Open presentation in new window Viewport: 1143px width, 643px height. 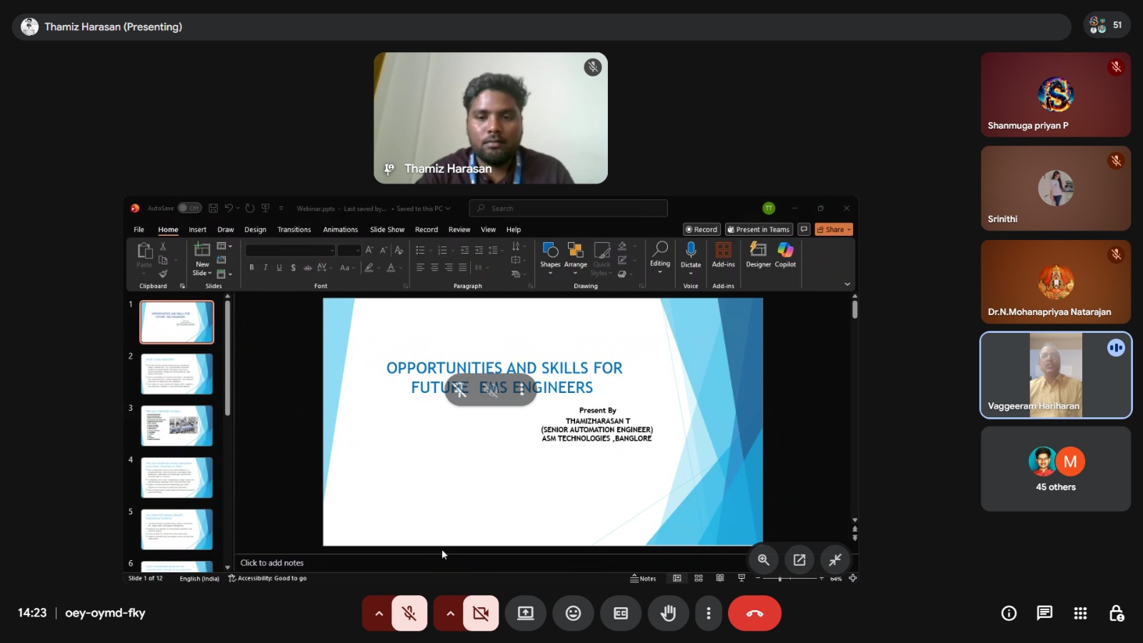coord(799,560)
